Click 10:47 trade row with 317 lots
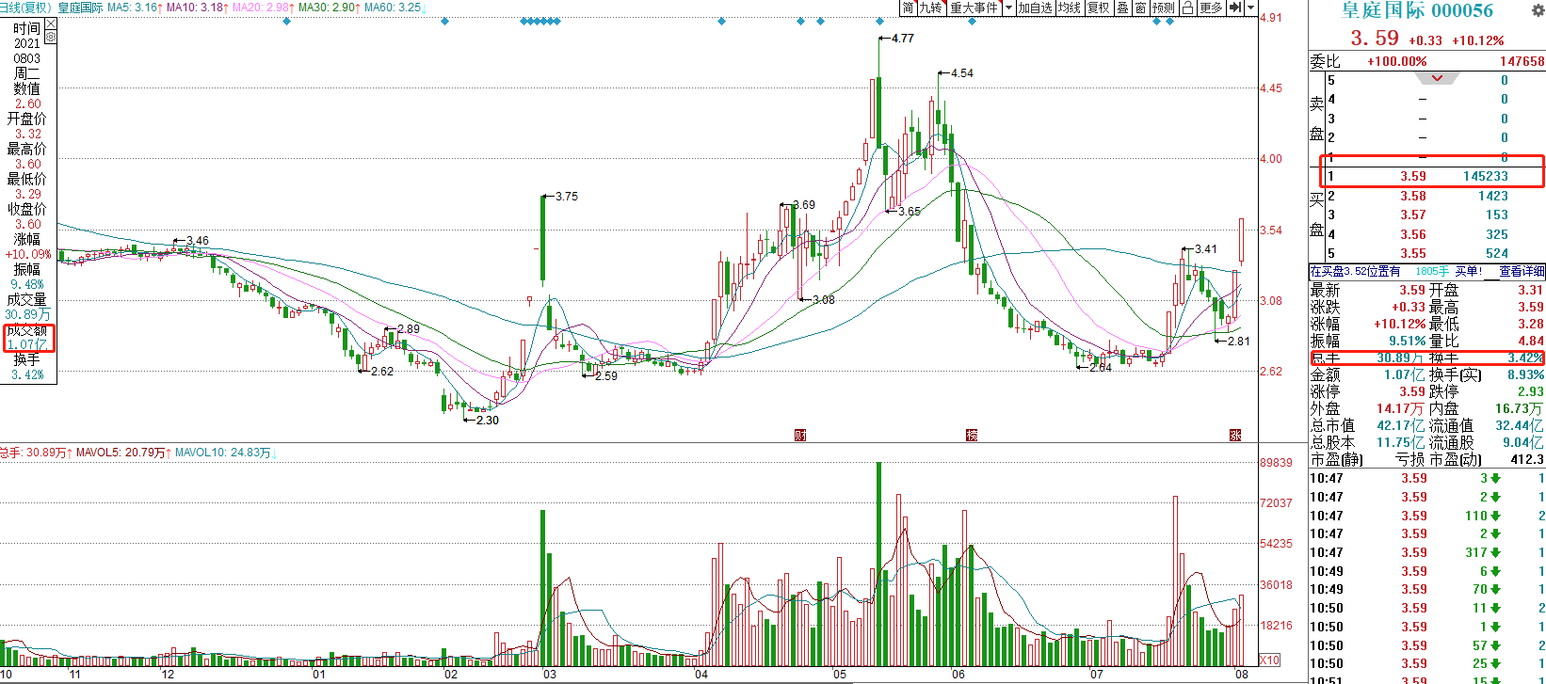This screenshot has height=684, width=1546. (x=1427, y=552)
